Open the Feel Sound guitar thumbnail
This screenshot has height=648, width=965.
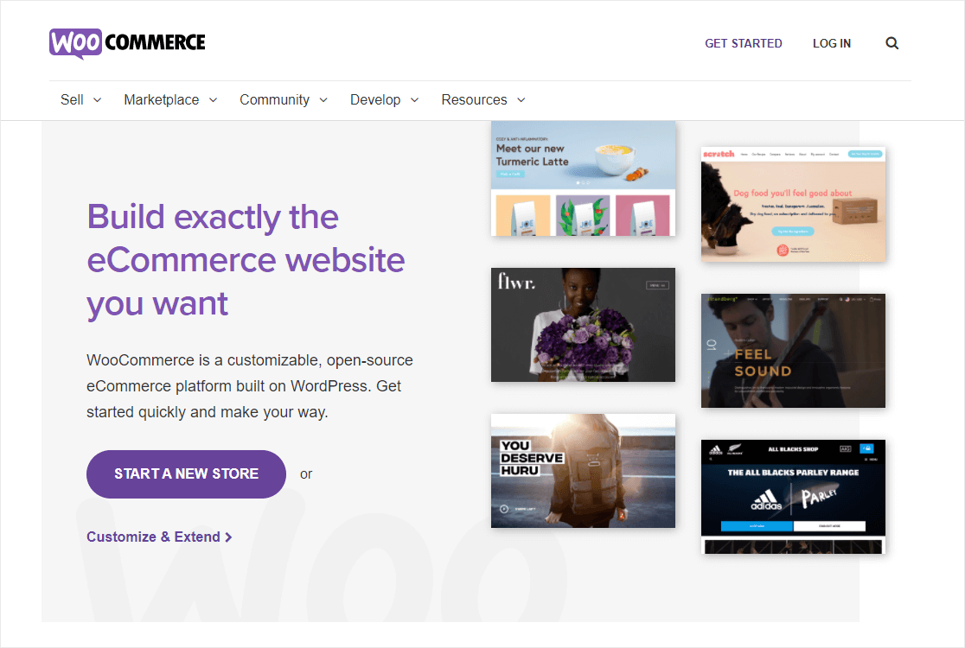click(793, 351)
